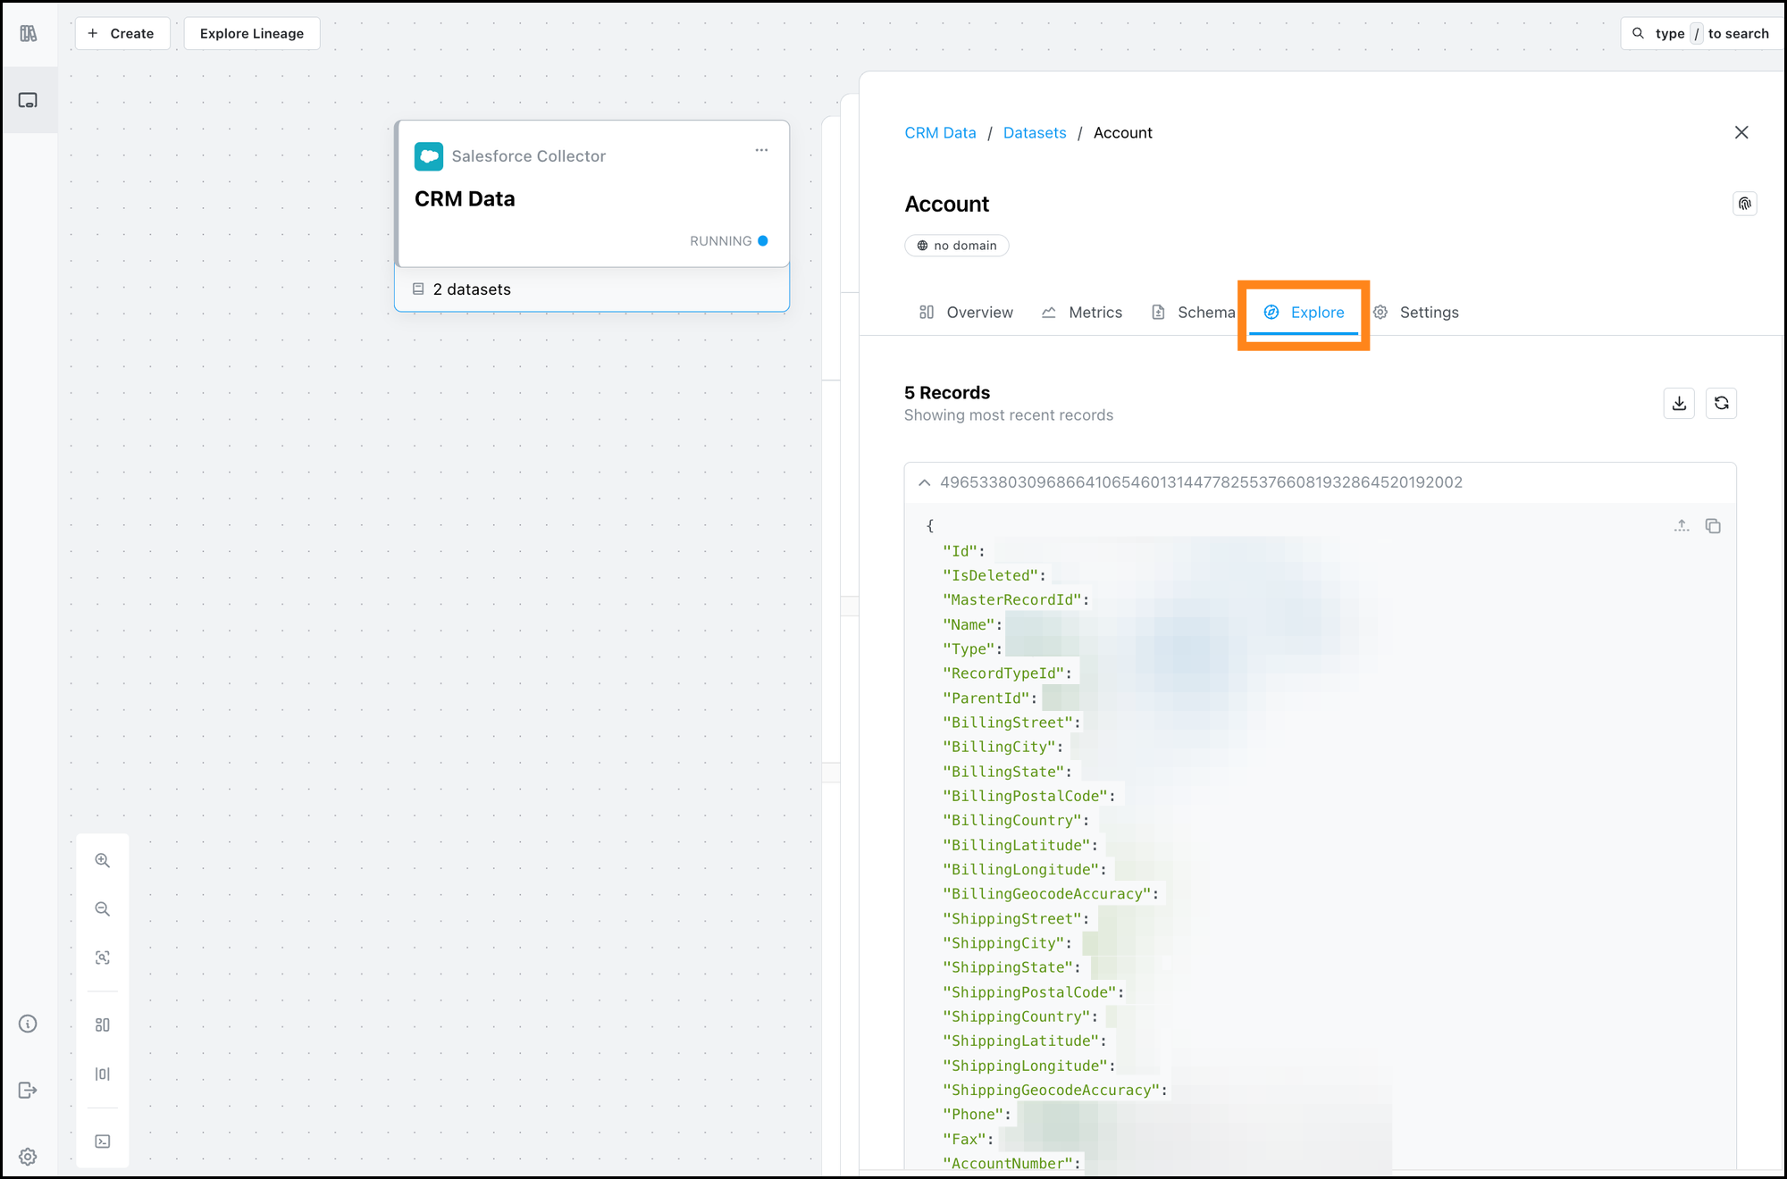Viewport: 1787px width, 1179px height.
Task: Click the Explore Lineage button
Action: (252, 33)
